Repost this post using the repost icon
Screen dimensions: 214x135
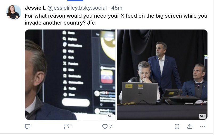[66, 127]
